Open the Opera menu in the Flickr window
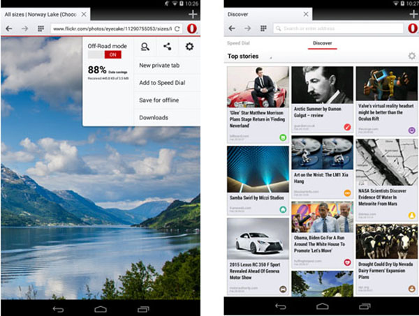 (191, 29)
